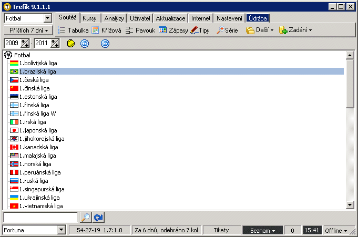The width and height of the screenshot is (358, 237).
Task: Open the Uživatel tab
Action: click(x=140, y=18)
